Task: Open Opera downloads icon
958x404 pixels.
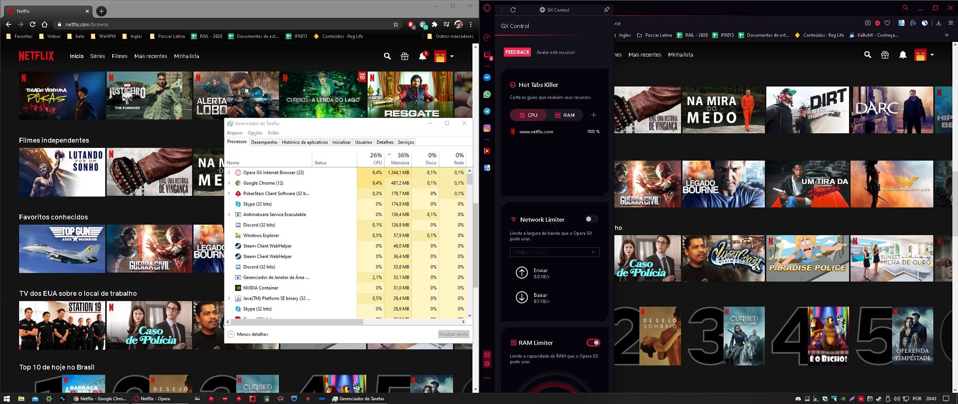Action: point(938,23)
